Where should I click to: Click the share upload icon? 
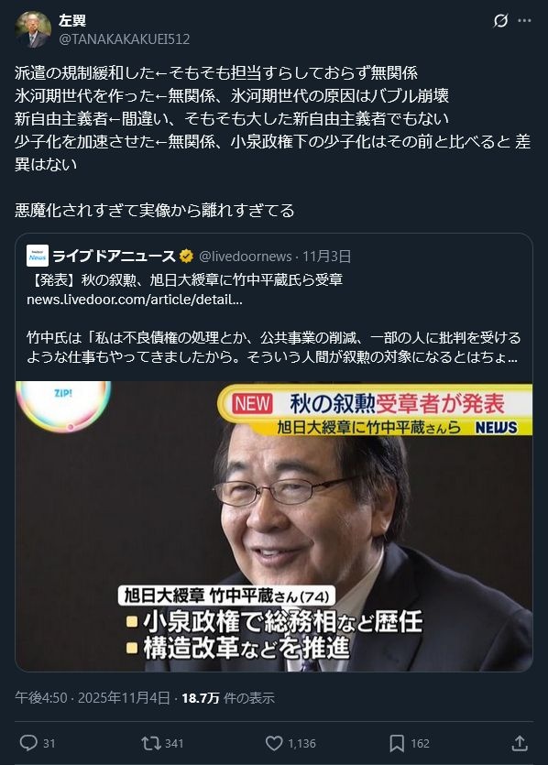tap(520, 743)
